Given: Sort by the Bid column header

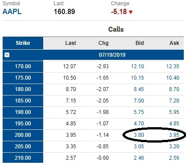Looking at the screenshot, I should (140, 43).
